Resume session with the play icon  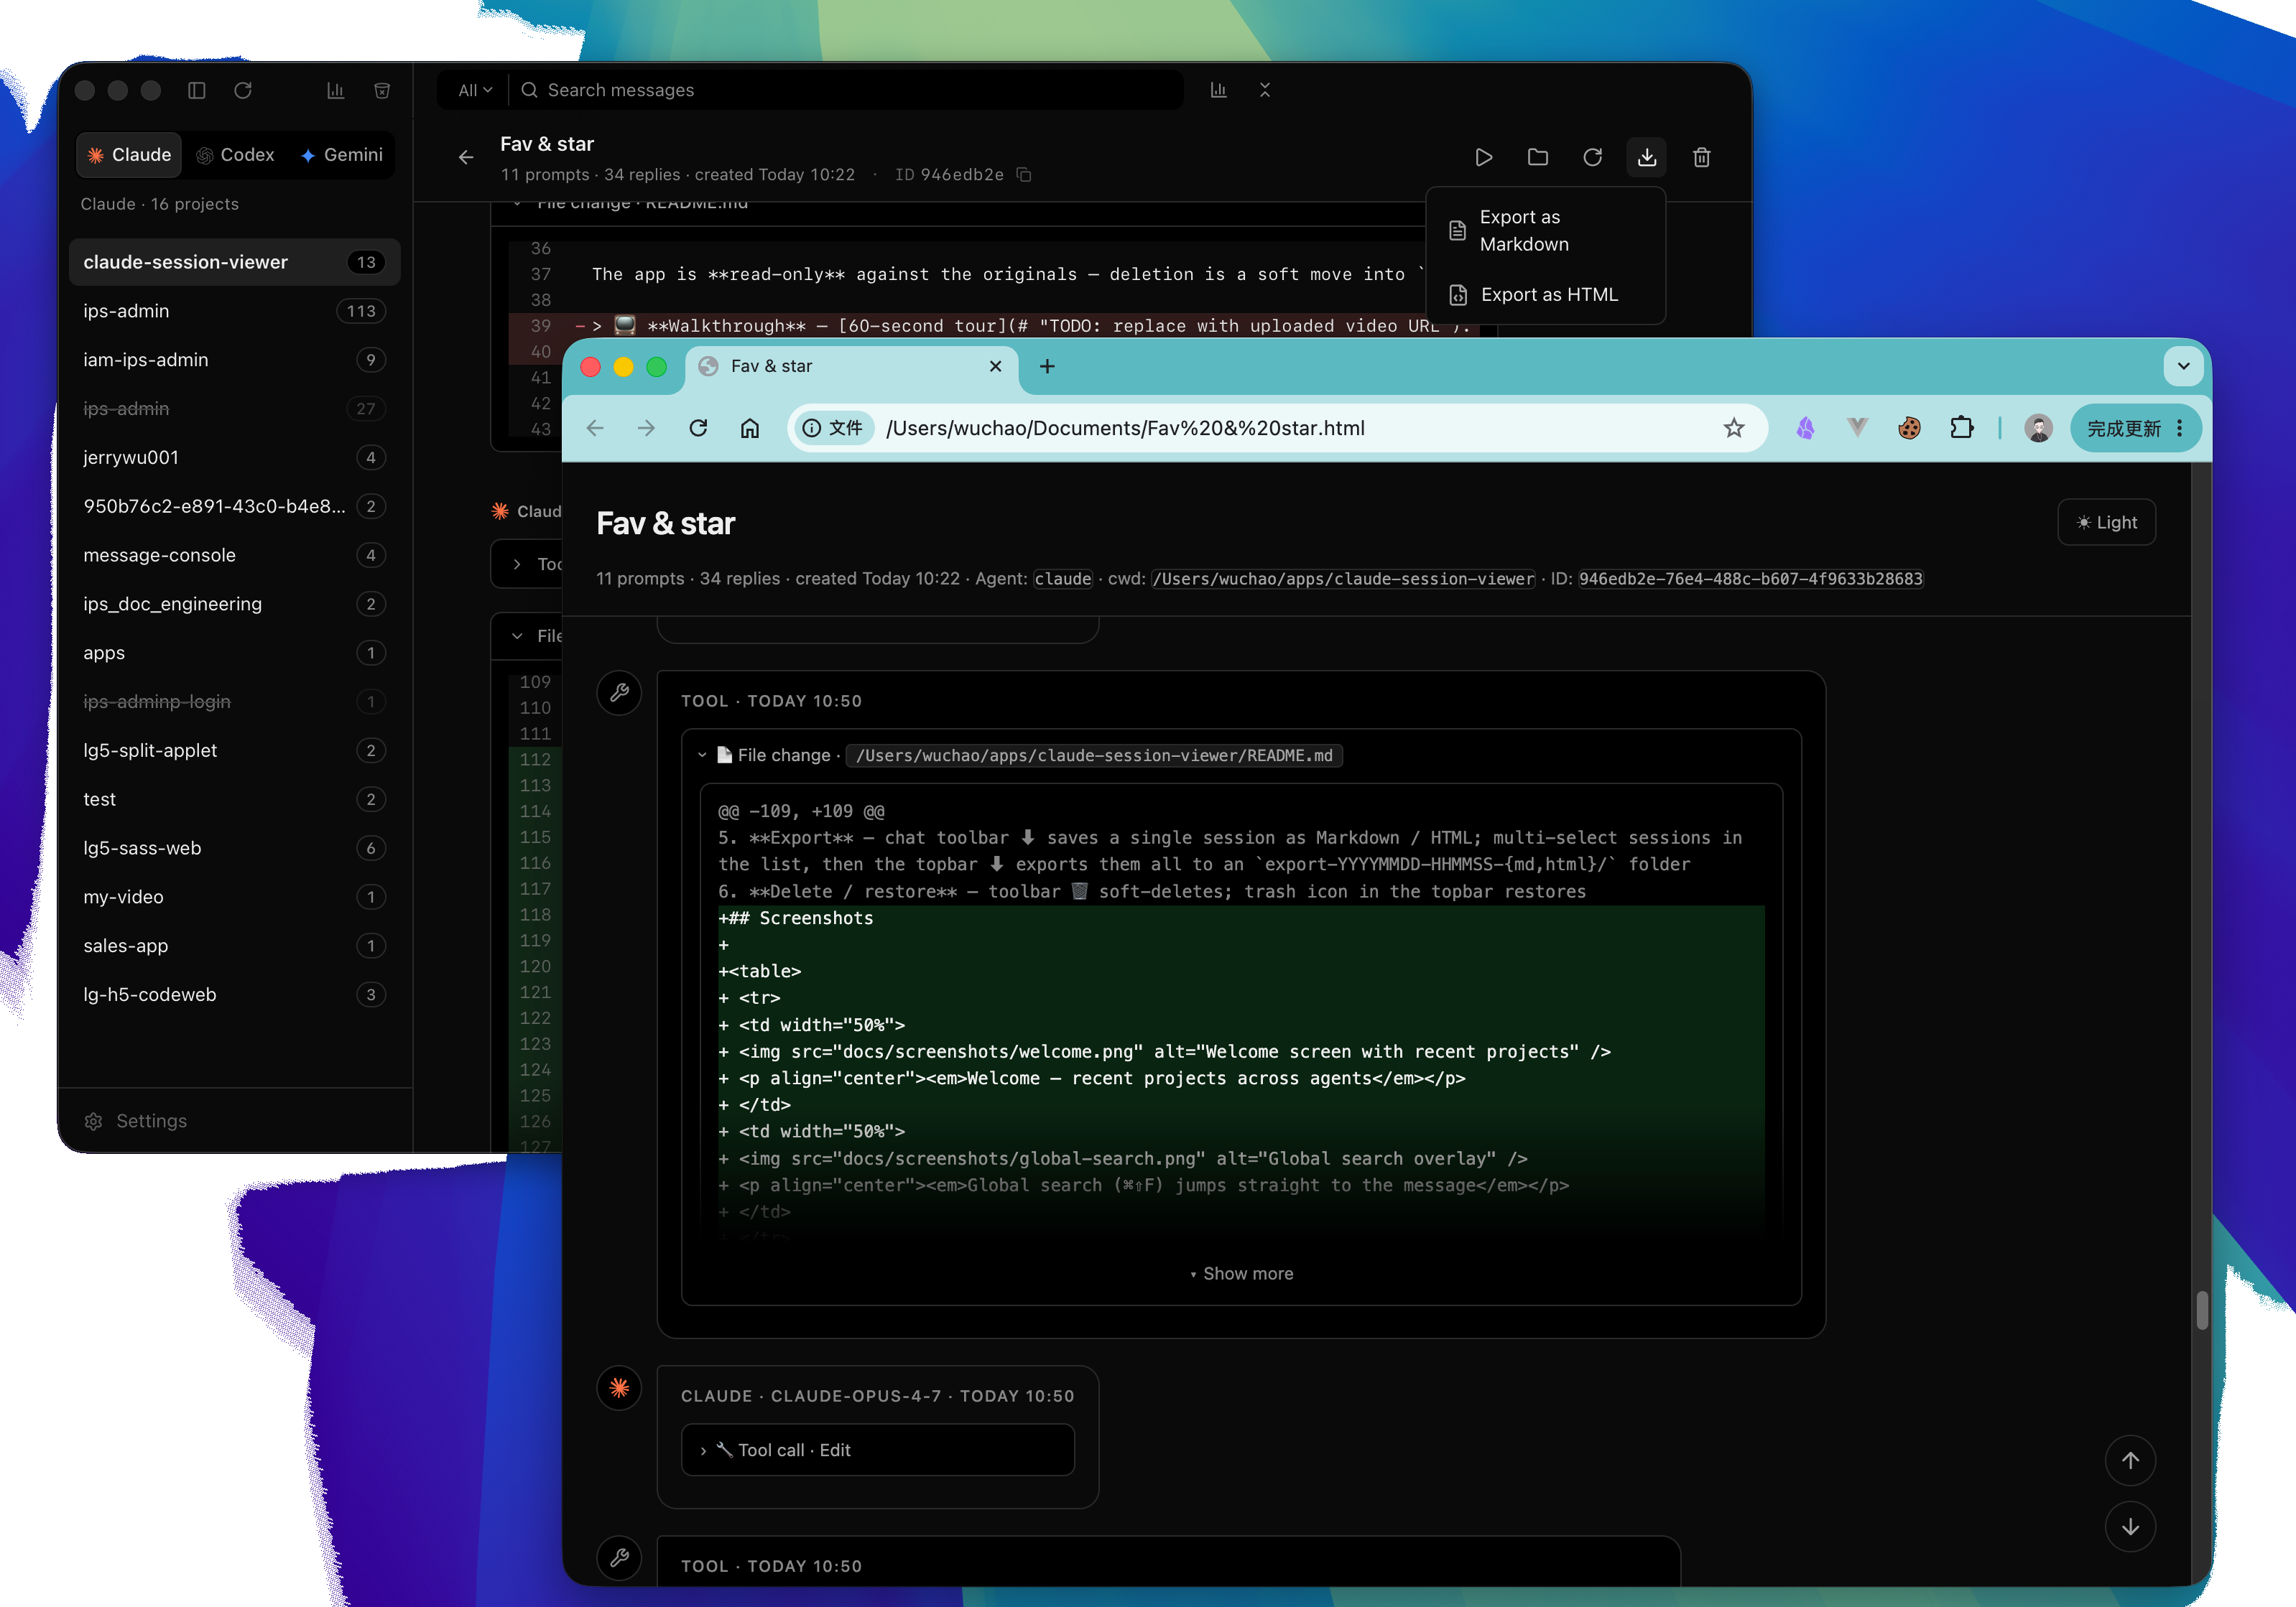coord(1484,157)
